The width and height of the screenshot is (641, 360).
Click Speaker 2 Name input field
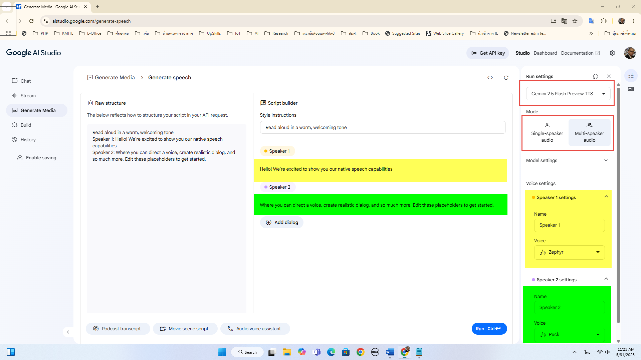(569, 308)
